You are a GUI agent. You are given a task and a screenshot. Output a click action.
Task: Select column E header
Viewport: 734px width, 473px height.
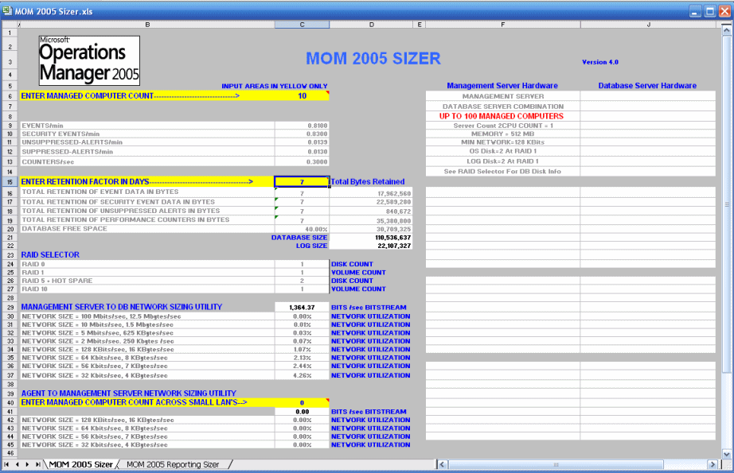(x=420, y=25)
